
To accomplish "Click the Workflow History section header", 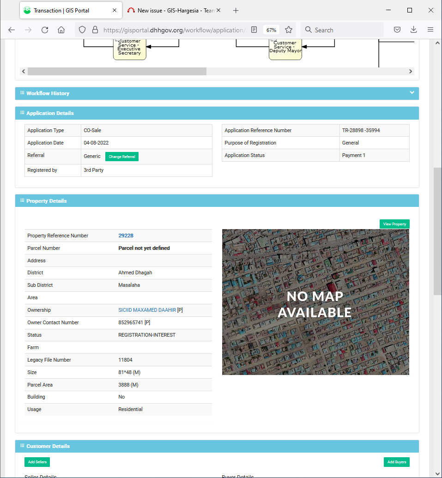I will (217, 93).
